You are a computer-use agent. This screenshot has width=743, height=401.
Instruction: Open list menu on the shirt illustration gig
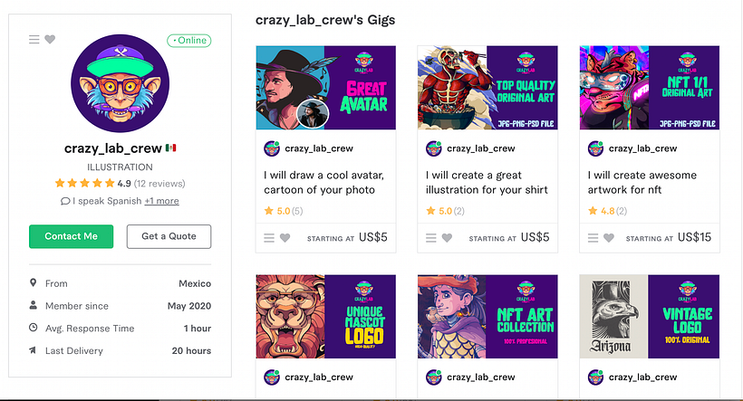tap(431, 238)
